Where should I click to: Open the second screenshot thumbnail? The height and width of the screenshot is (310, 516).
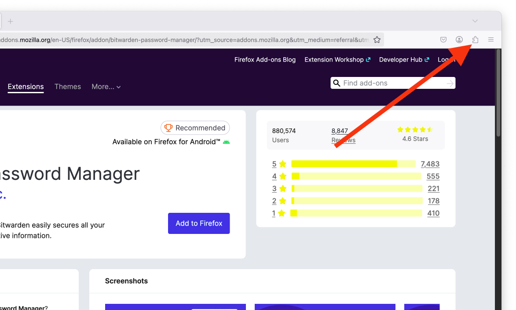point(325,307)
